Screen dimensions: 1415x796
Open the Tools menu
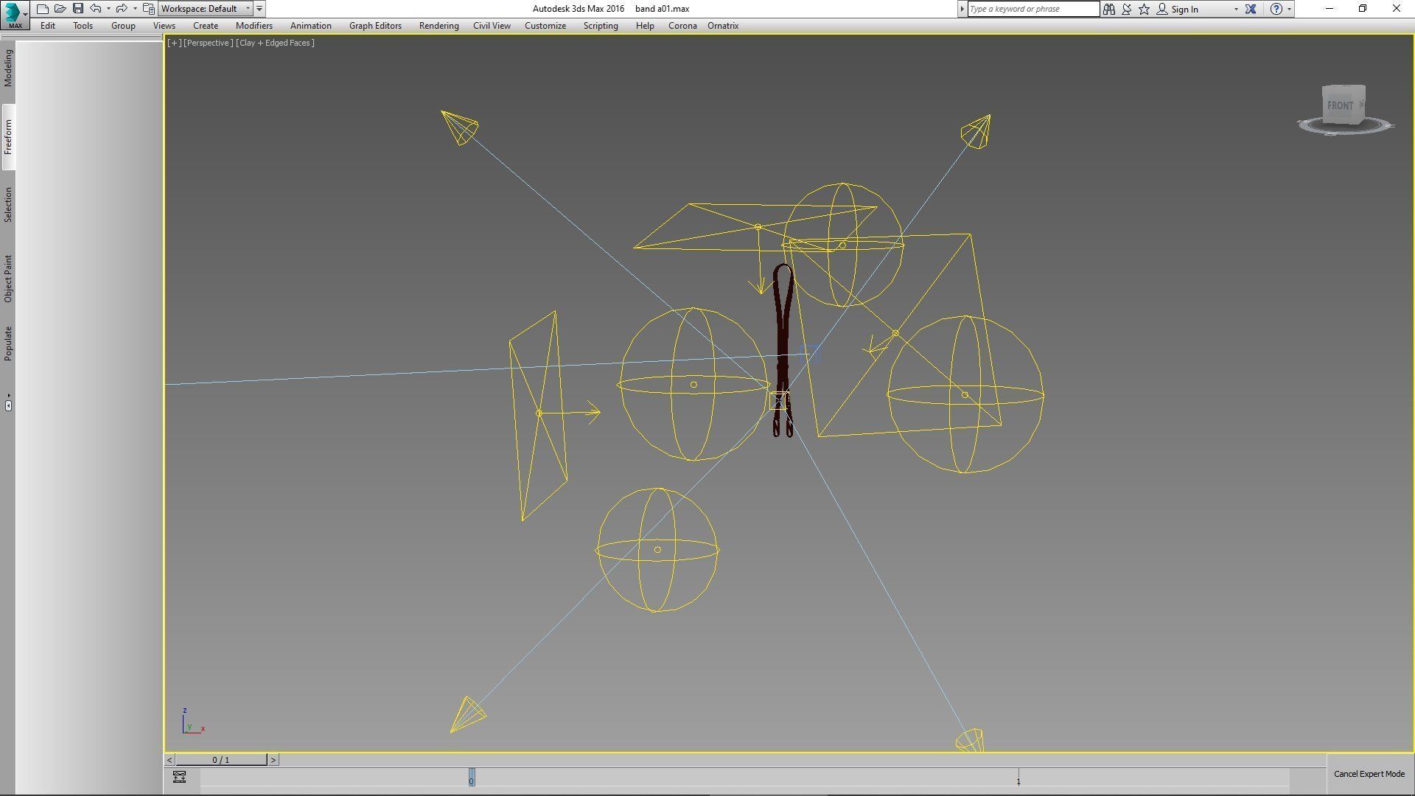coord(83,26)
